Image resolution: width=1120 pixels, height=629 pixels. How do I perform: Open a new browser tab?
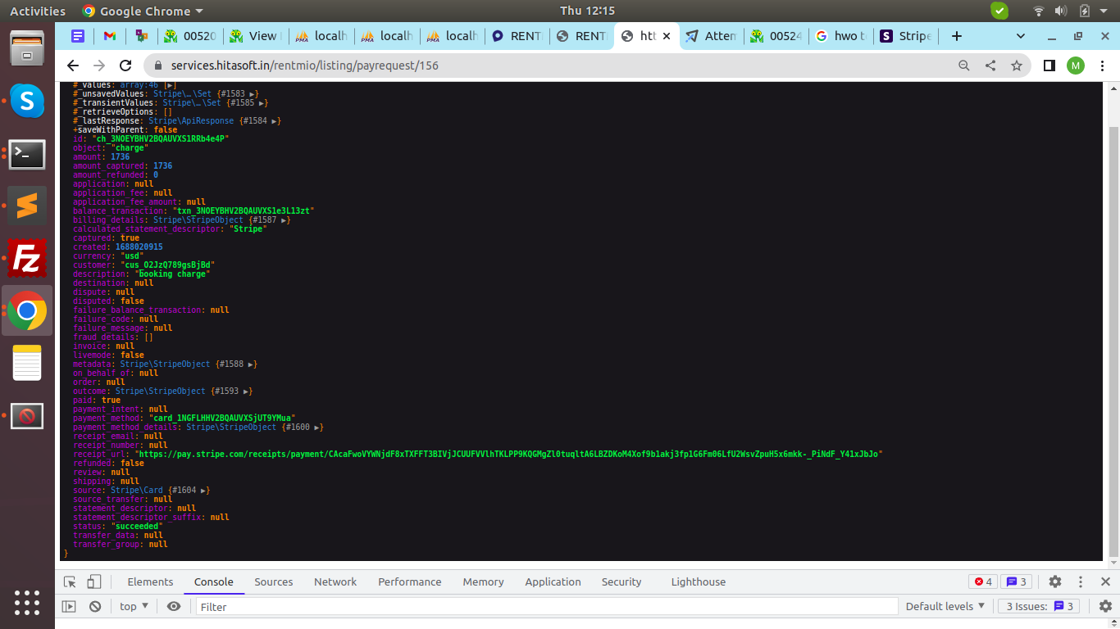(956, 36)
